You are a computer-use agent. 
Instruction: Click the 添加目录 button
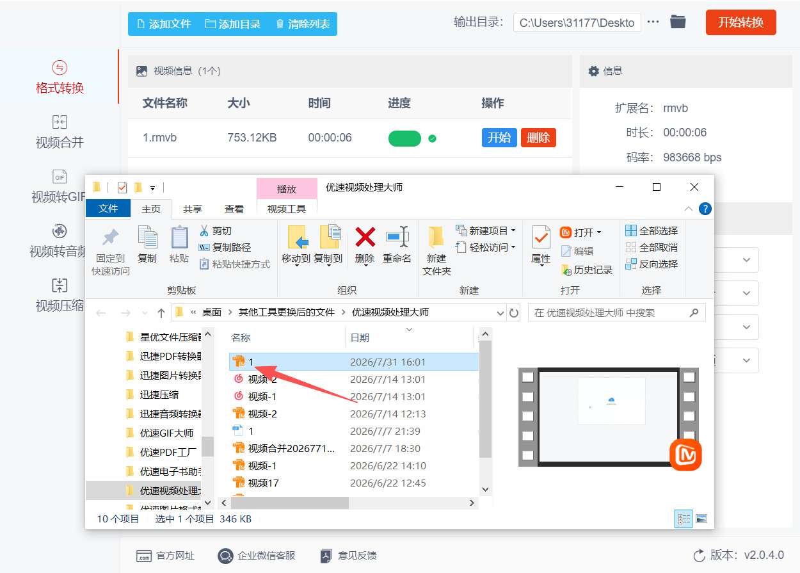click(233, 24)
